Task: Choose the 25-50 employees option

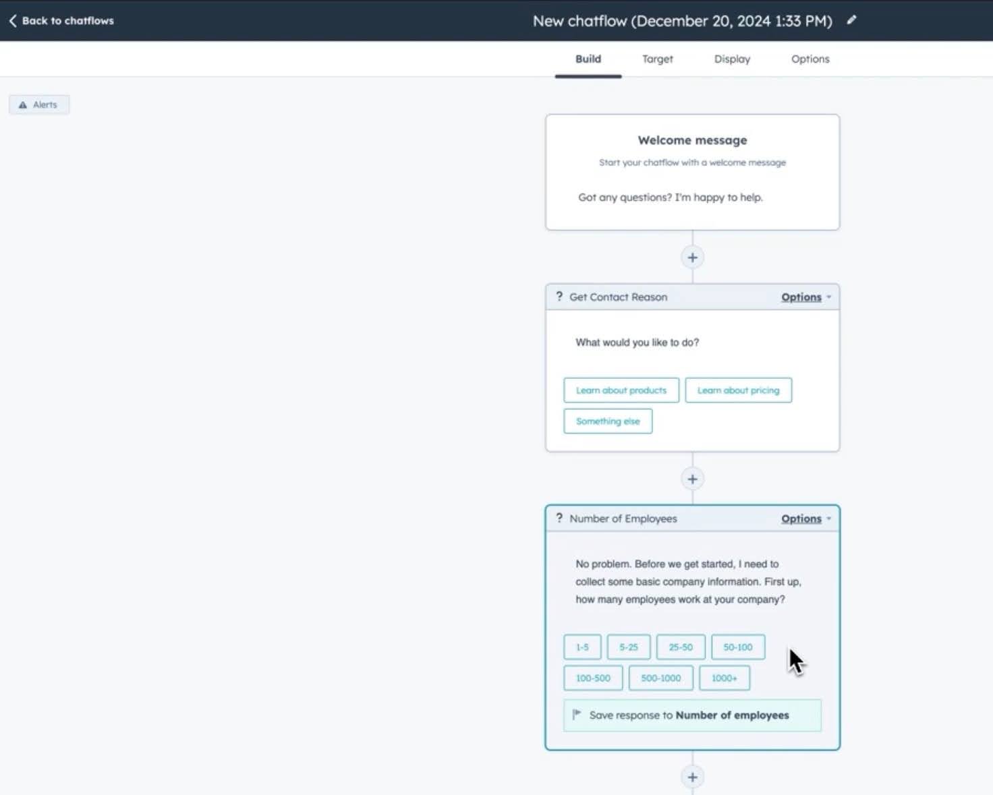Action: [681, 647]
